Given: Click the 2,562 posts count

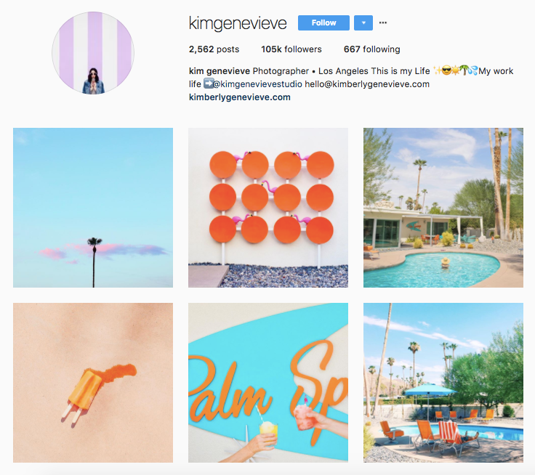Looking at the screenshot, I should (214, 49).
